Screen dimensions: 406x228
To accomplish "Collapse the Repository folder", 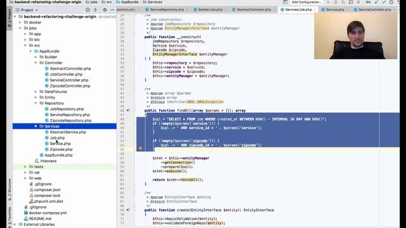I will click(x=36, y=103).
